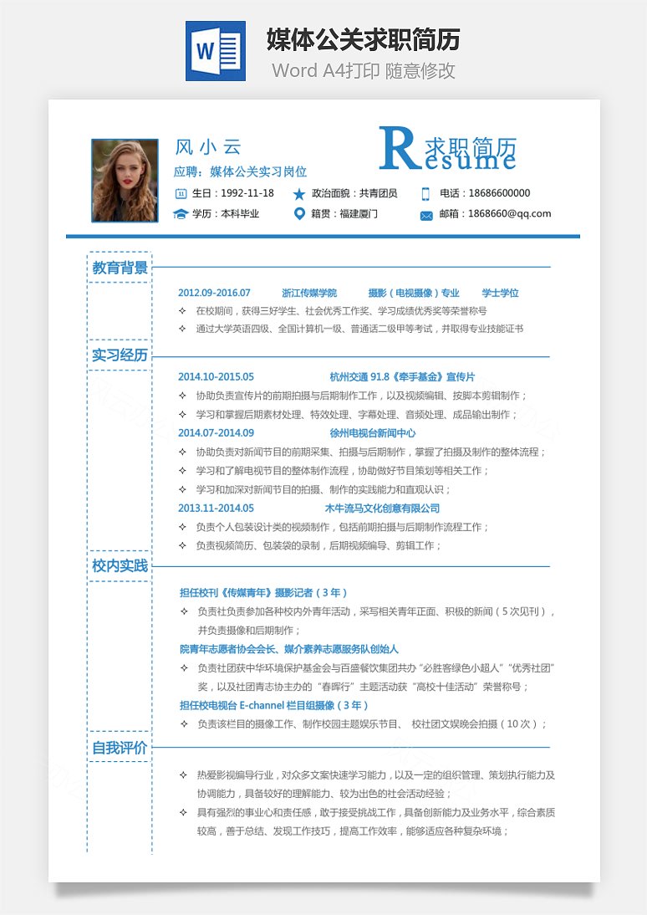Click the school name 浙江传媒学院
Viewport: 647px width, 915px height.
[x=309, y=293]
